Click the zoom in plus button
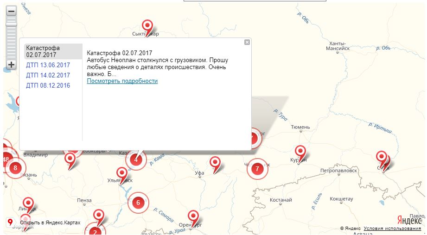Screen dimensions: 427x235 pyautogui.click(x=12, y=65)
